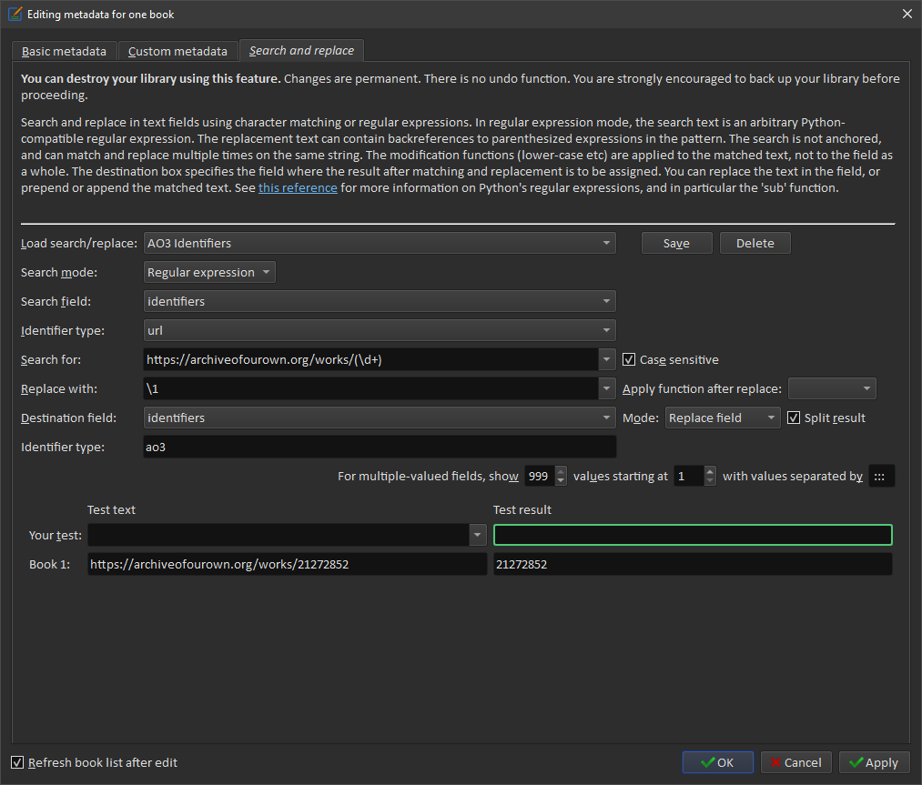Disable Refresh book list after edit
Screen dimensions: 922x785
point(17,762)
